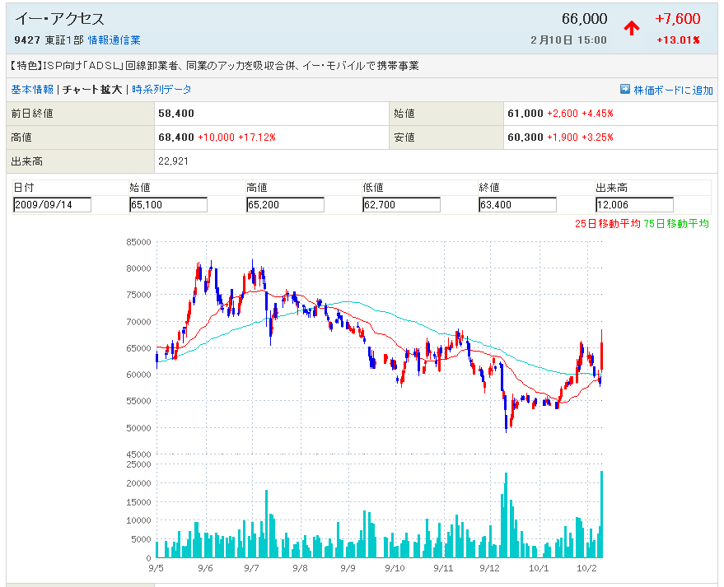724x587 pixels.
Task: Click the lowest candlestick near 9/12
Action: [507, 416]
